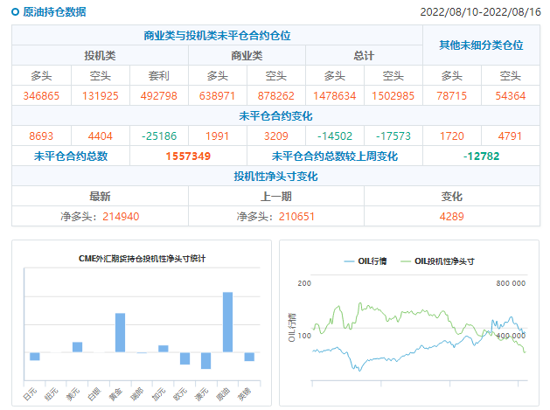The image size is (550, 410).
Task: Click the 原油持仓数据 title text
Action: (x=54, y=13)
